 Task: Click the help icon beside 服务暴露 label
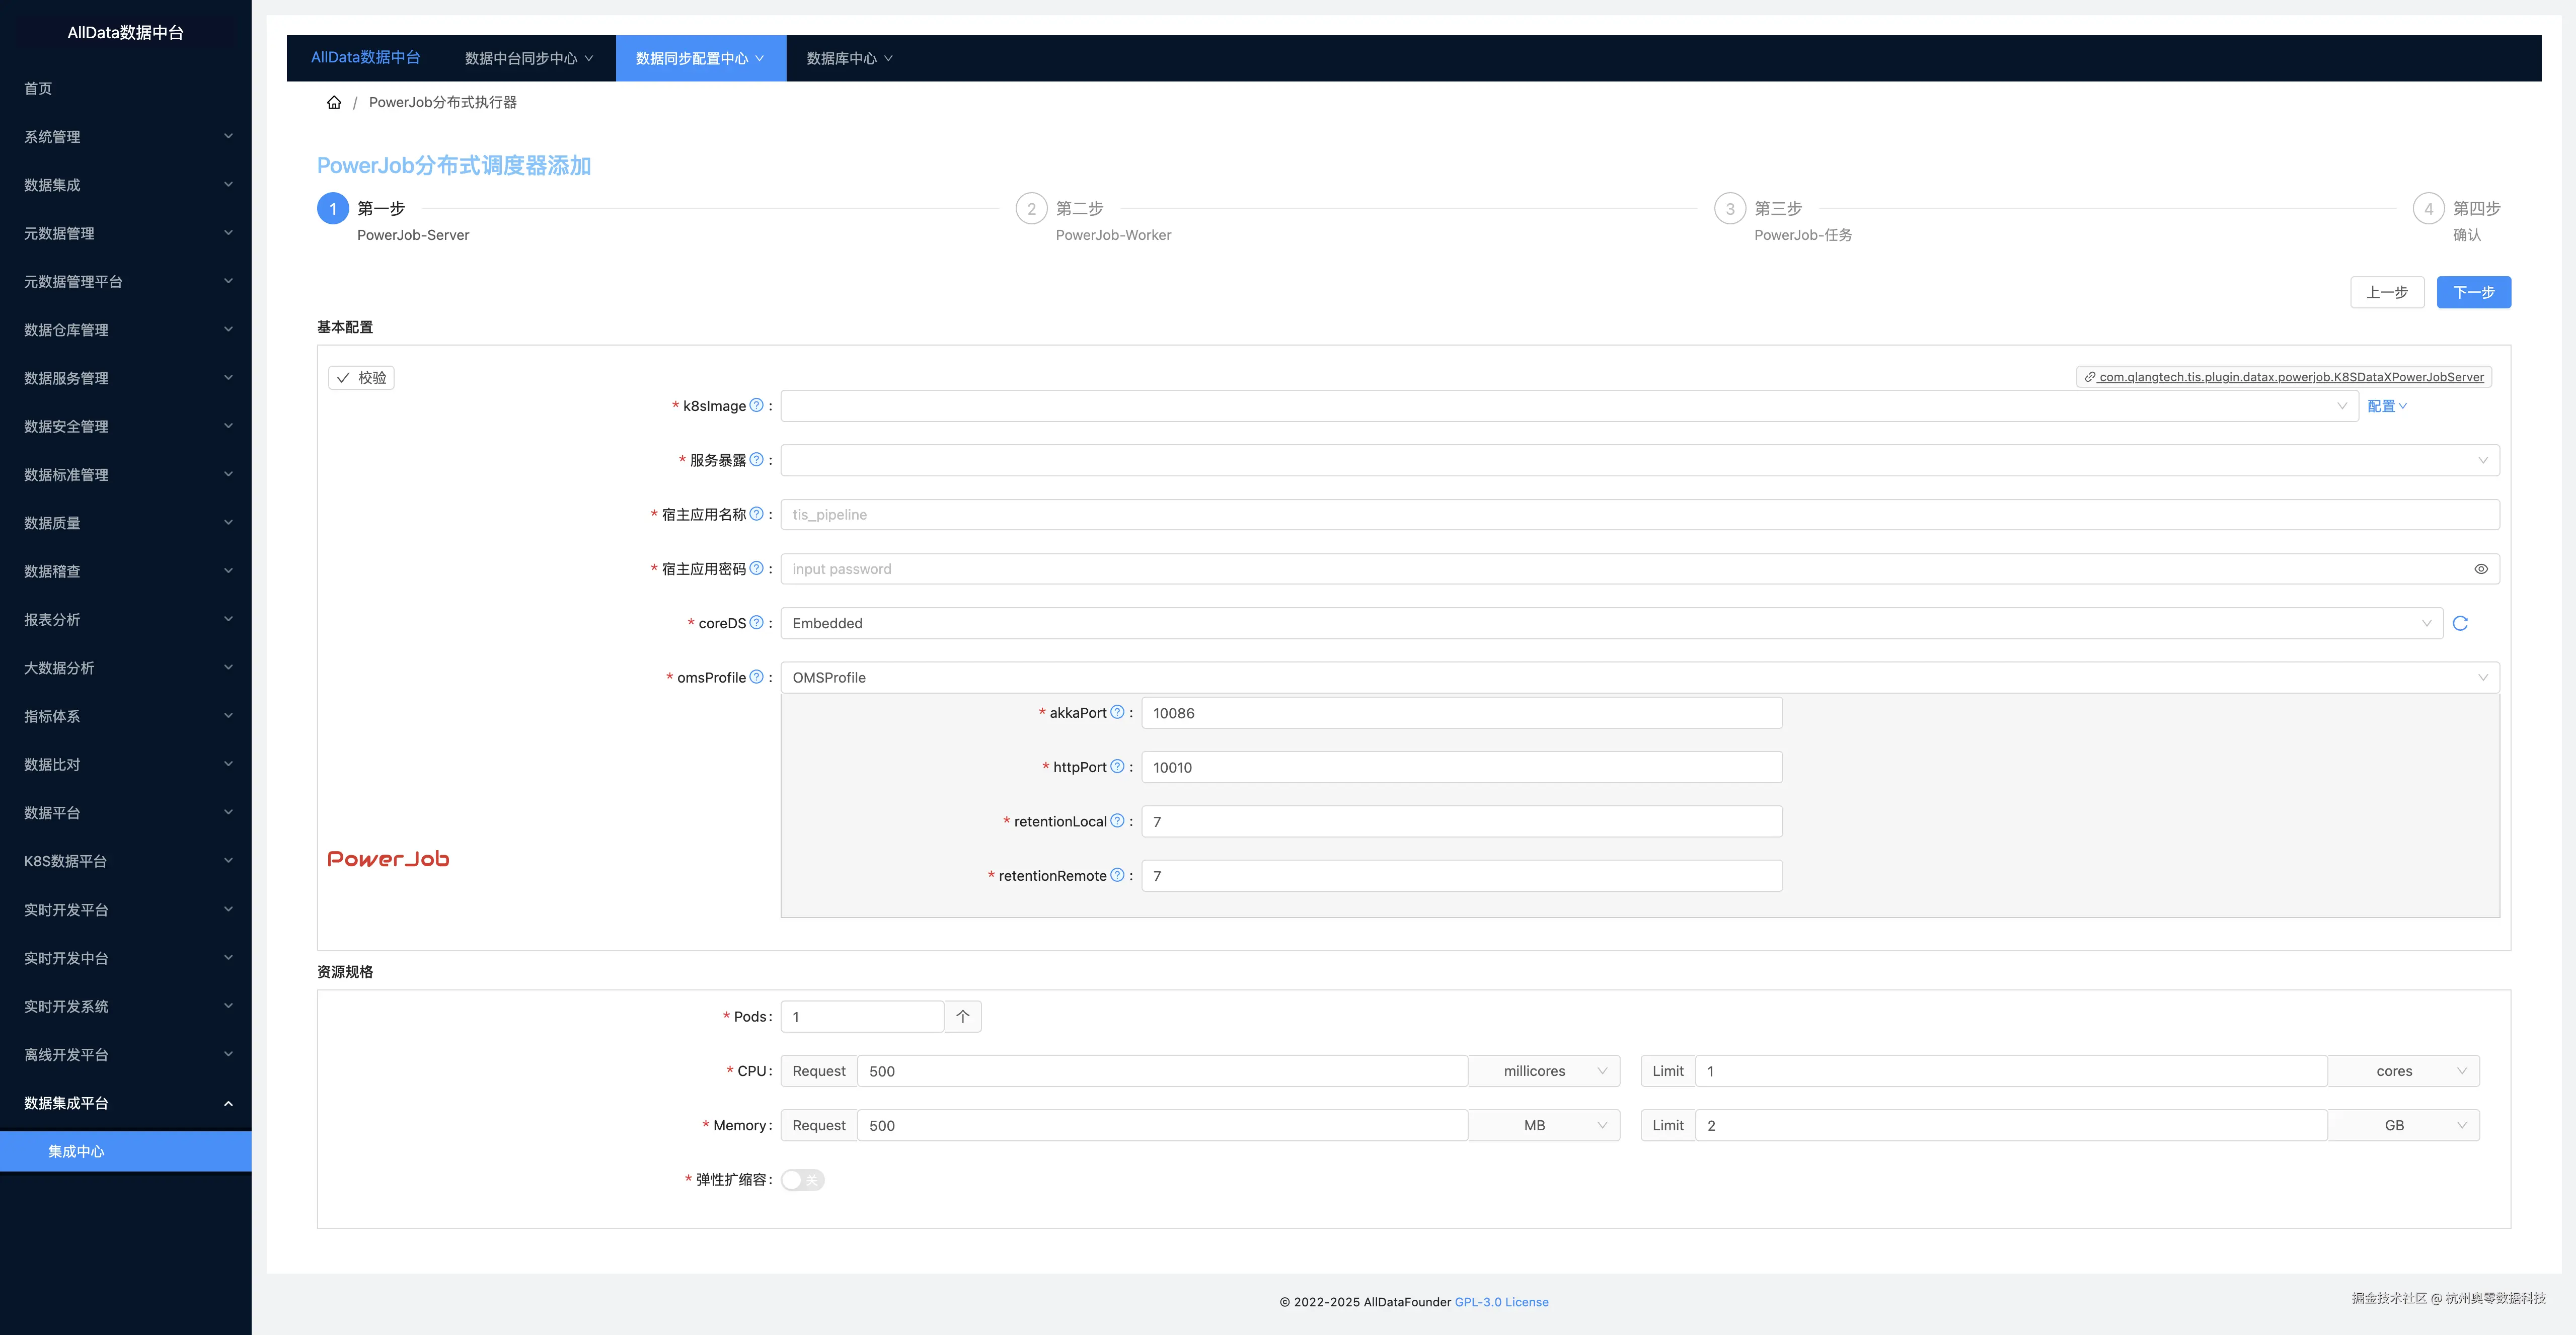point(757,460)
